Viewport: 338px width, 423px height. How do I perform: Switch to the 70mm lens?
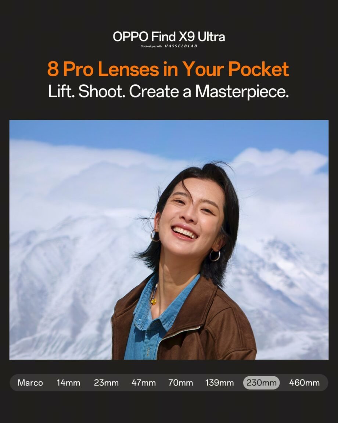tap(181, 383)
